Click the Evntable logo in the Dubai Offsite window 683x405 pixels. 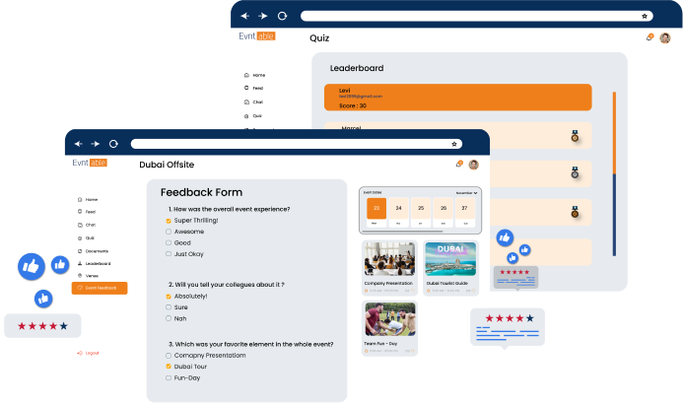90,163
